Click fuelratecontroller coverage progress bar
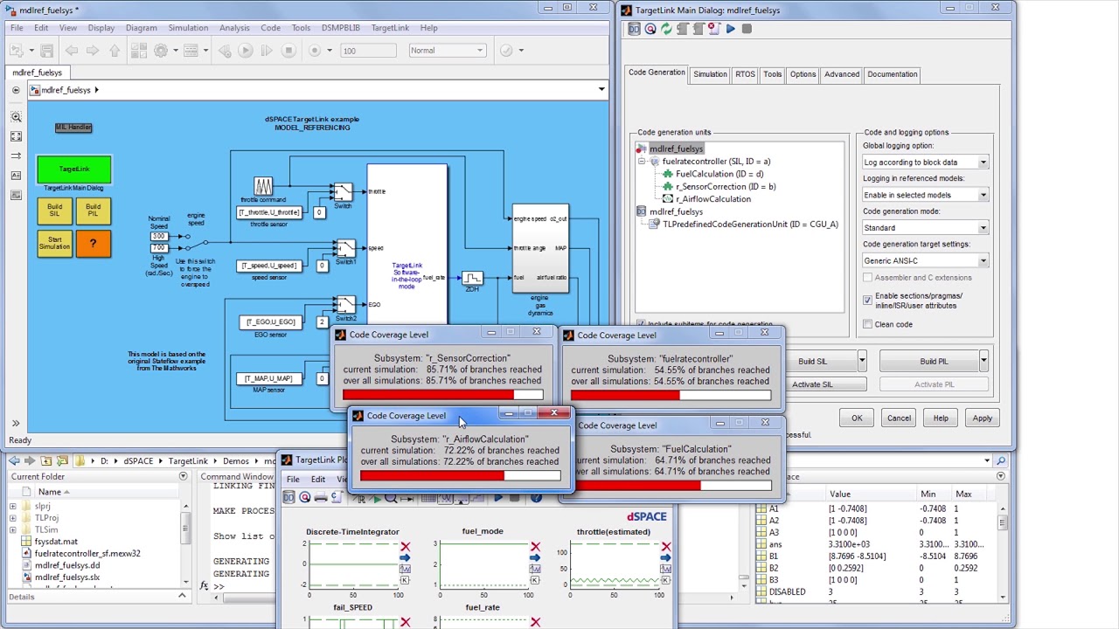1119x629 pixels. 671,396
